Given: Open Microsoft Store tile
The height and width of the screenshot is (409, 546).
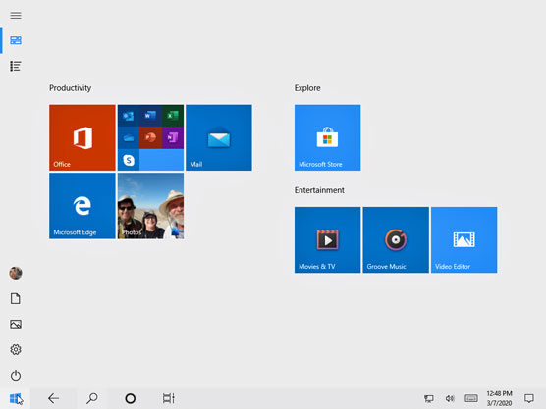Looking at the screenshot, I should [x=327, y=137].
